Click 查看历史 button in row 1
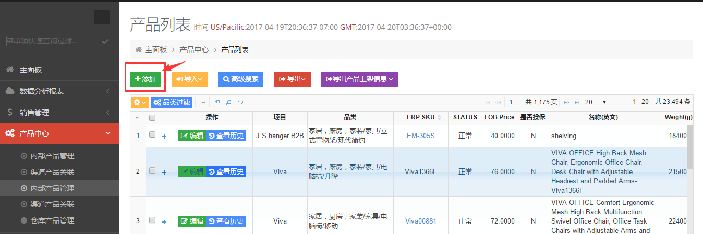The width and height of the screenshot is (703, 234). (226, 136)
